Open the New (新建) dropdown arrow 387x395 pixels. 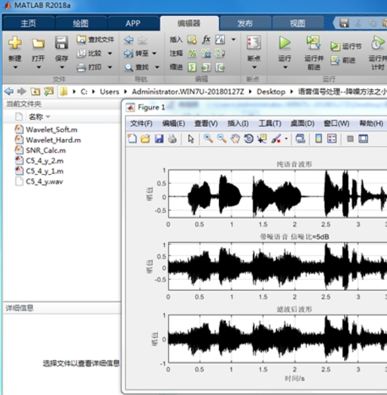click(15, 67)
